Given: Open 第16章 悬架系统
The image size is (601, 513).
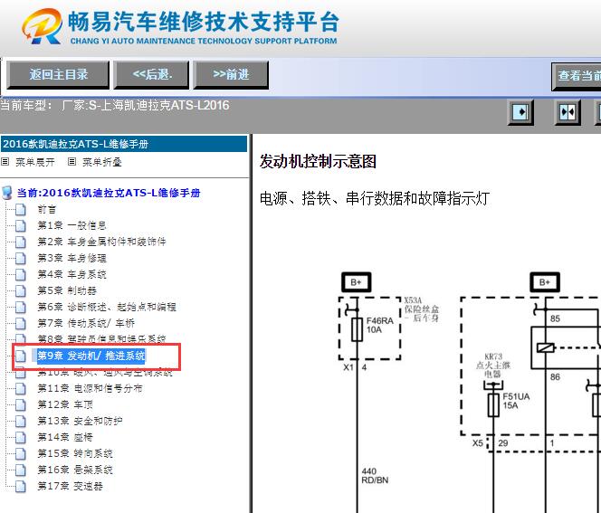Looking at the screenshot, I should pos(75,470).
